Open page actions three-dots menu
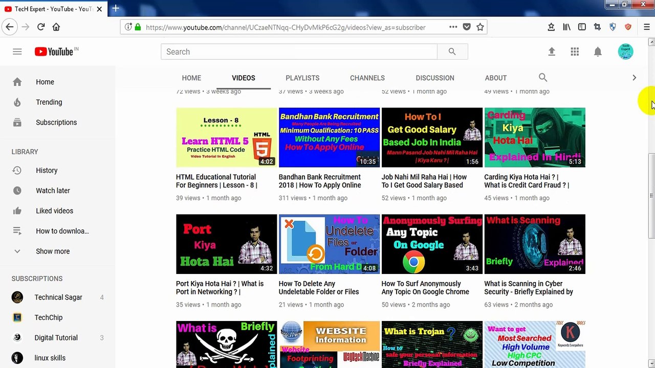 coord(453,27)
